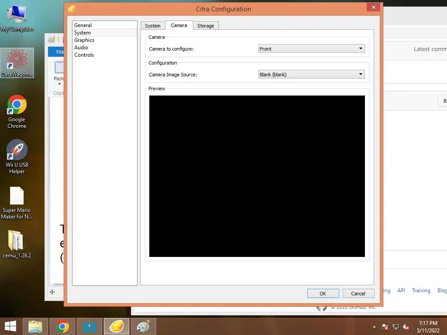Click the muted volume tray icon
Image resolution: width=447 pixels, height=335 pixels.
point(406,327)
